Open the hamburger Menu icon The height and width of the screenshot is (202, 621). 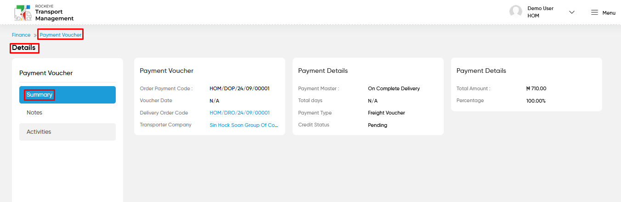click(x=594, y=12)
